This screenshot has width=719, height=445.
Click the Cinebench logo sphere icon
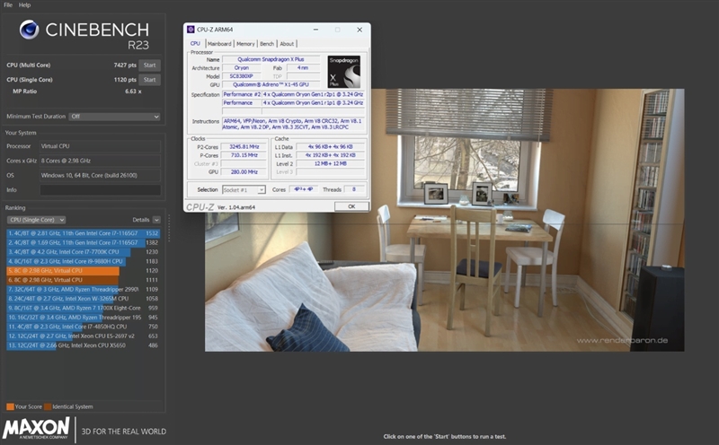(29, 30)
